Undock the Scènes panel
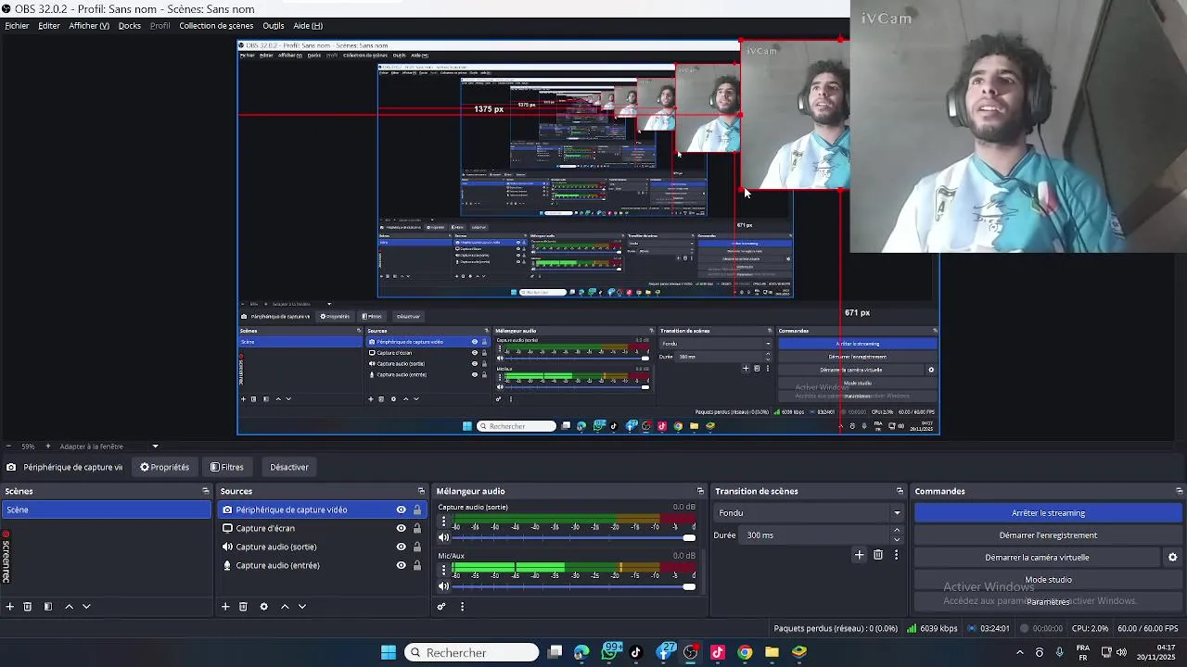 (206, 491)
